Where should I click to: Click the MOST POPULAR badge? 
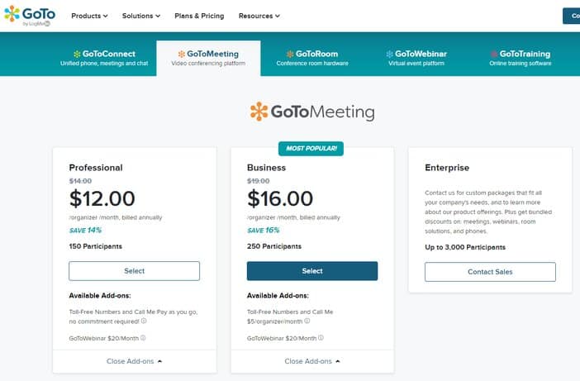[x=311, y=149]
